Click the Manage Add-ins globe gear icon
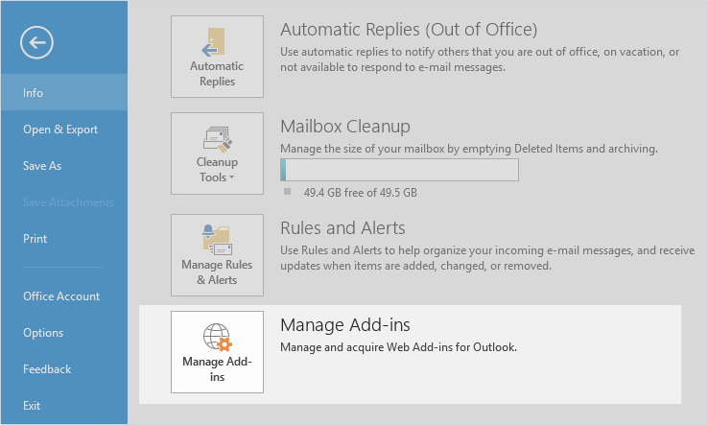This screenshot has width=708, height=425. click(x=216, y=338)
